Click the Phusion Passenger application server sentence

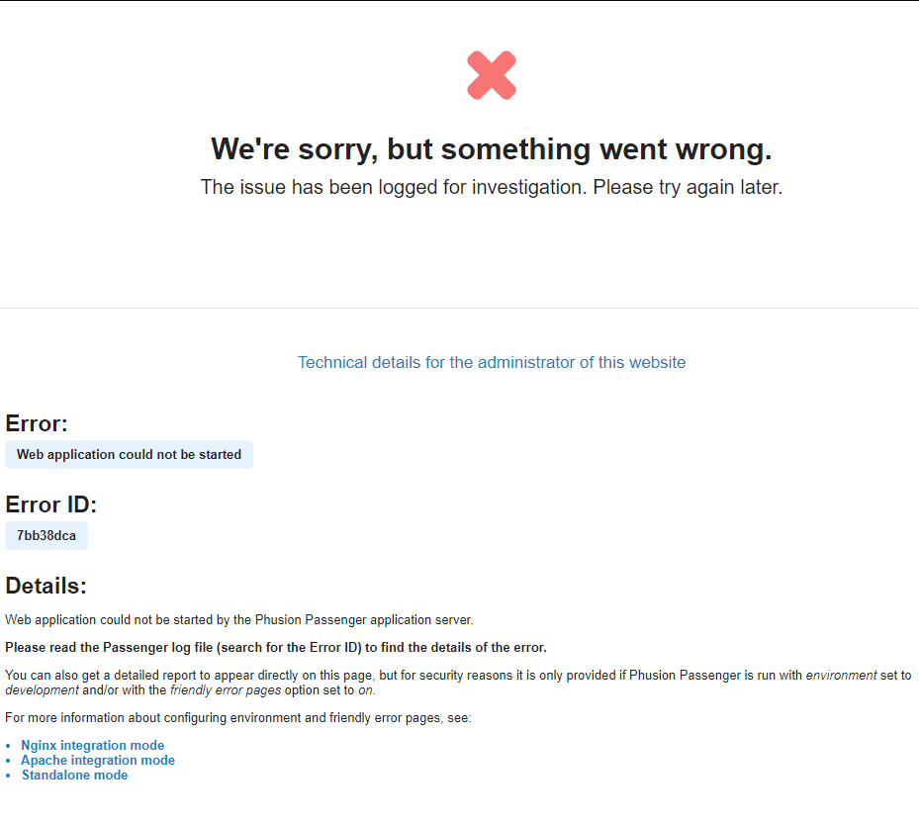point(239,620)
